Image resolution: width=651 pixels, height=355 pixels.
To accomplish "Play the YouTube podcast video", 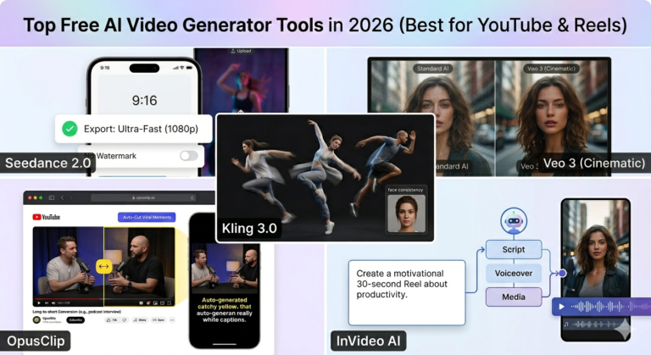I will tap(39, 303).
